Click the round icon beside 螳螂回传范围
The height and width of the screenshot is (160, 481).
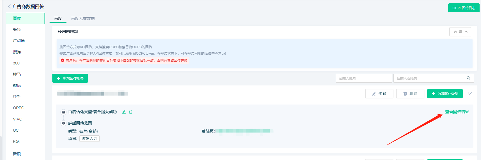[64, 123]
